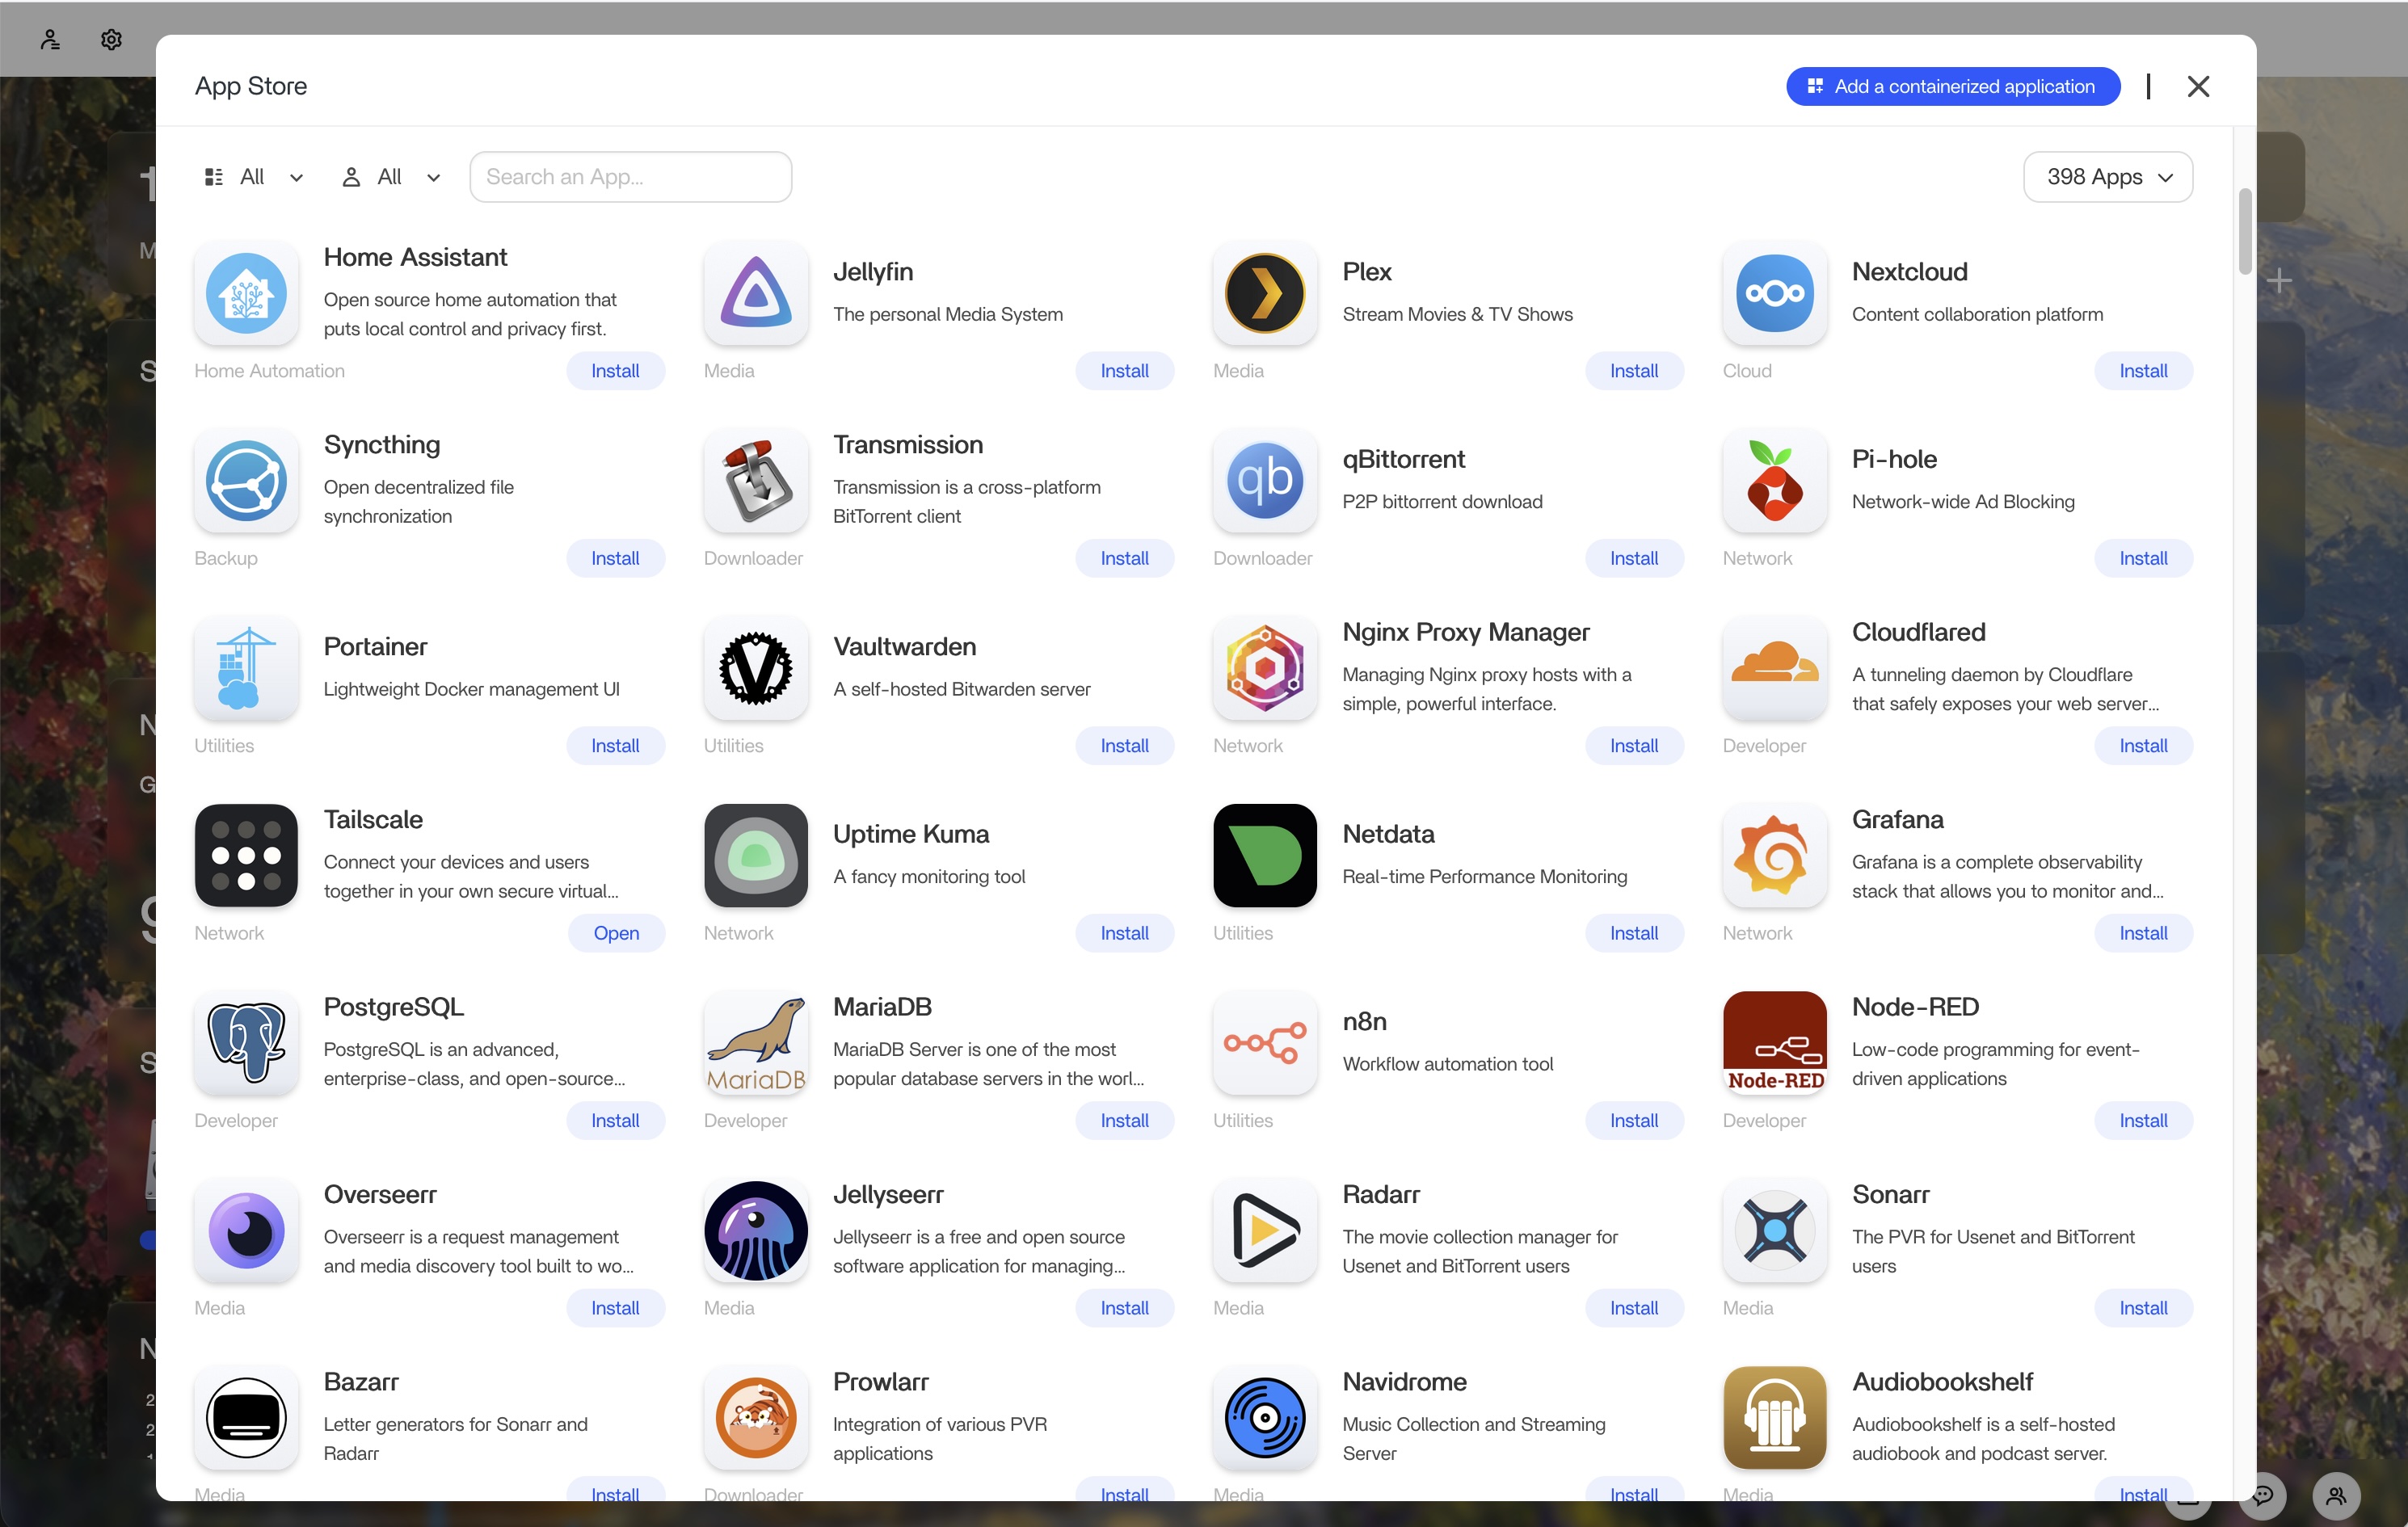2408x1527 pixels.
Task: Click the Node-RED app title
Action: (1915, 1007)
